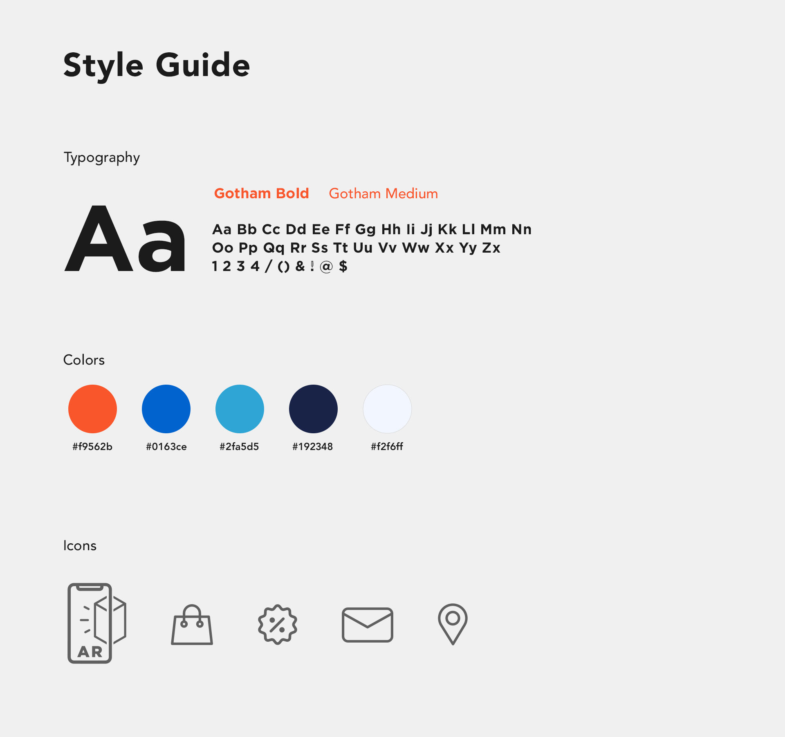Select the envelope mail icon
The image size is (785, 737).
pyautogui.click(x=368, y=625)
